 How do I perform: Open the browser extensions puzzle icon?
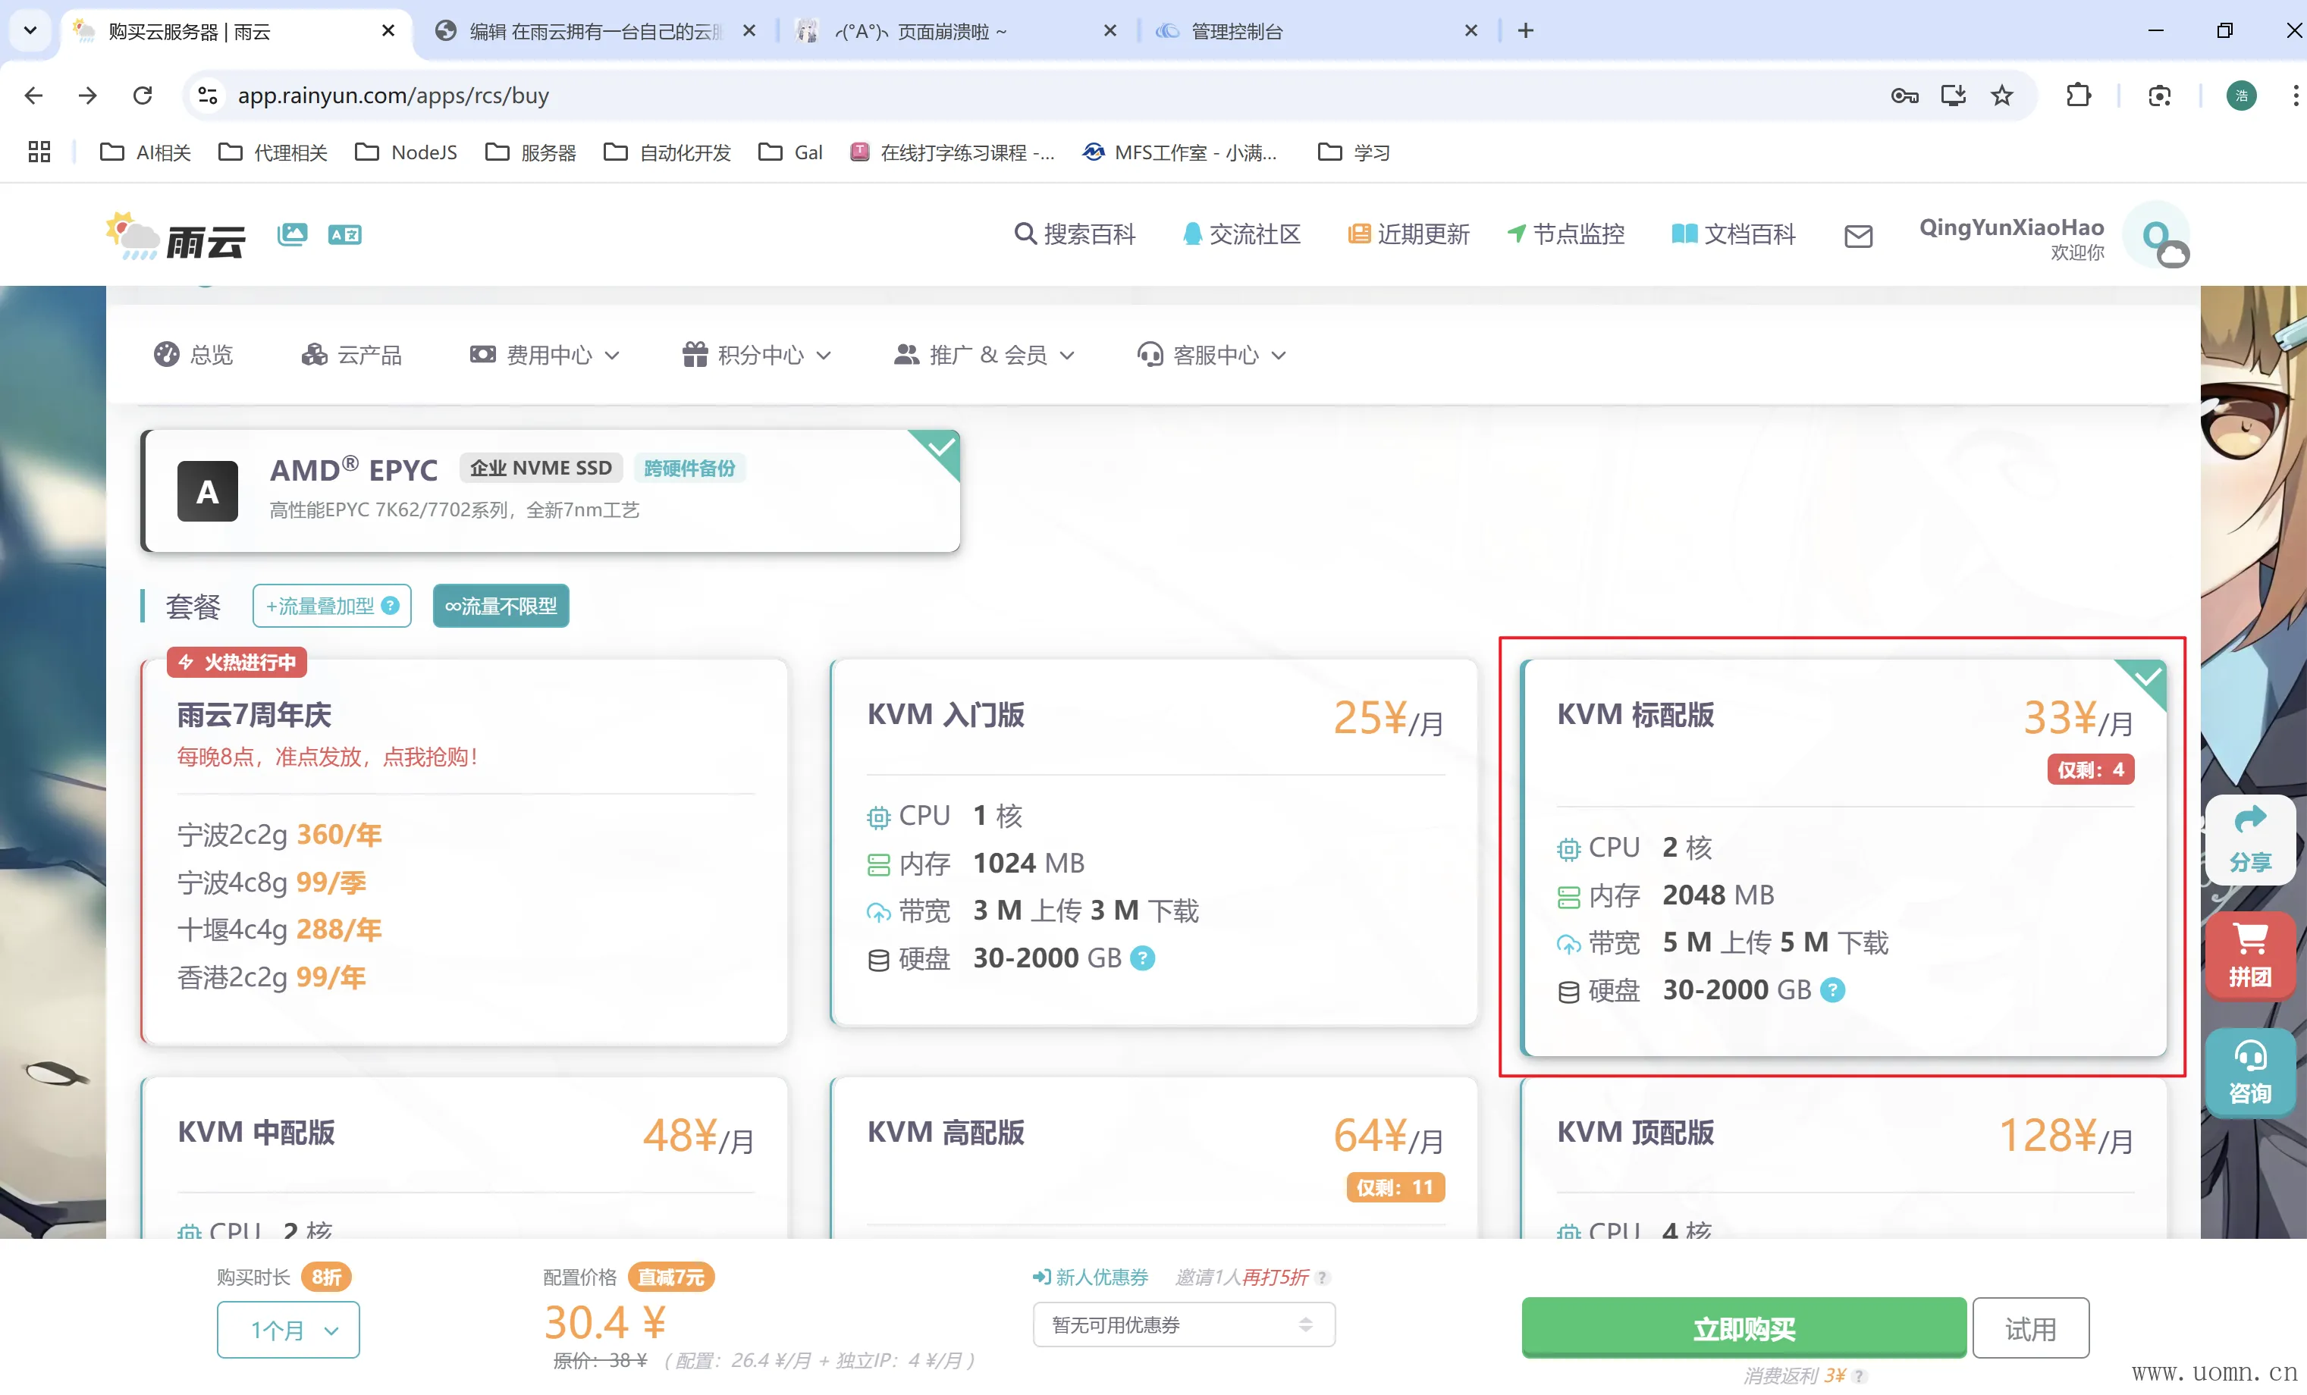click(2079, 96)
